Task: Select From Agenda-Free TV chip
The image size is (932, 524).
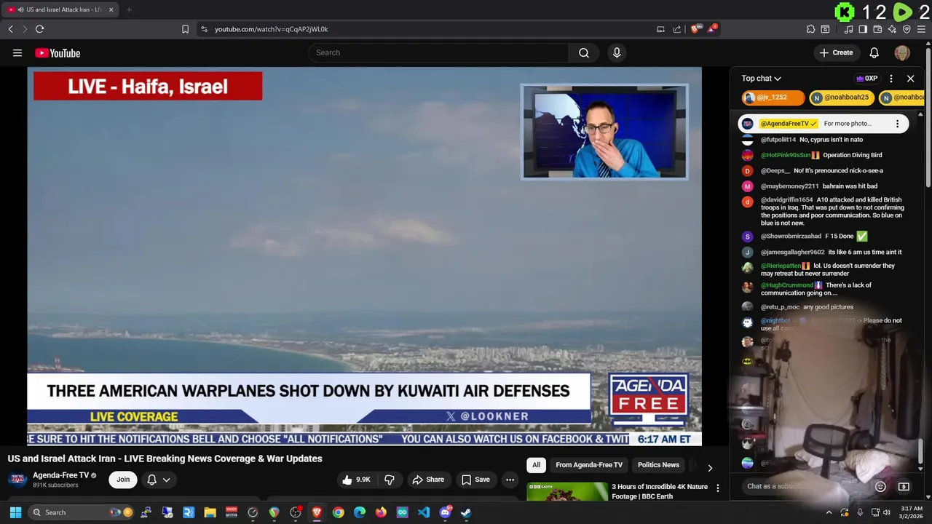Action: 589,465
